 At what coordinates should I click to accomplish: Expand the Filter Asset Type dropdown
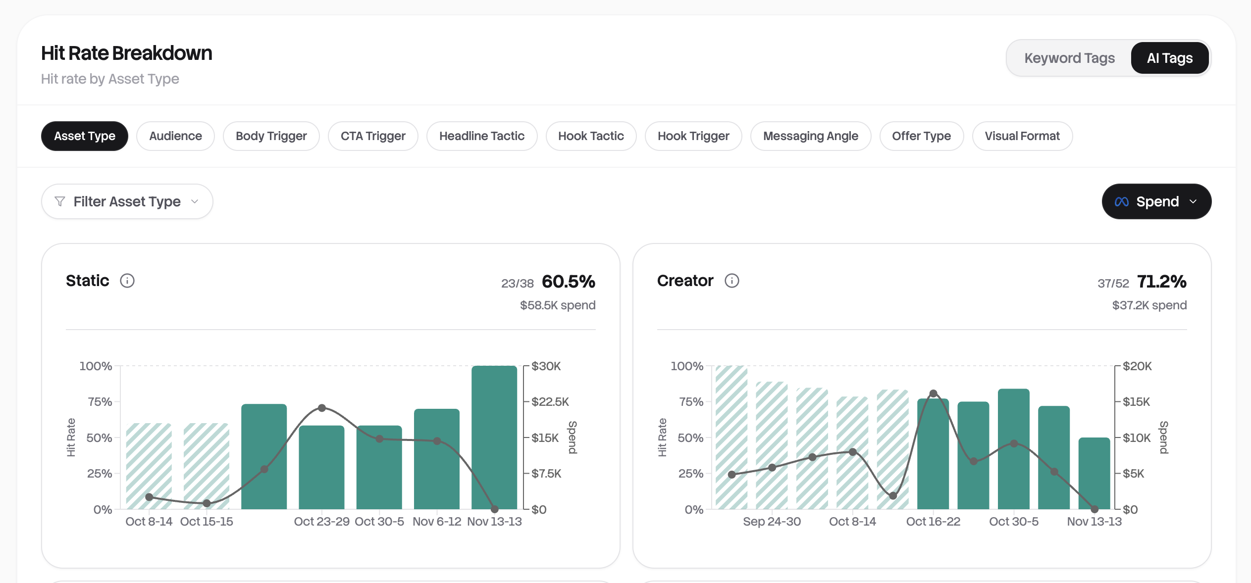click(127, 201)
